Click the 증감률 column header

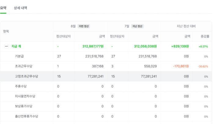click(x=205, y=36)
